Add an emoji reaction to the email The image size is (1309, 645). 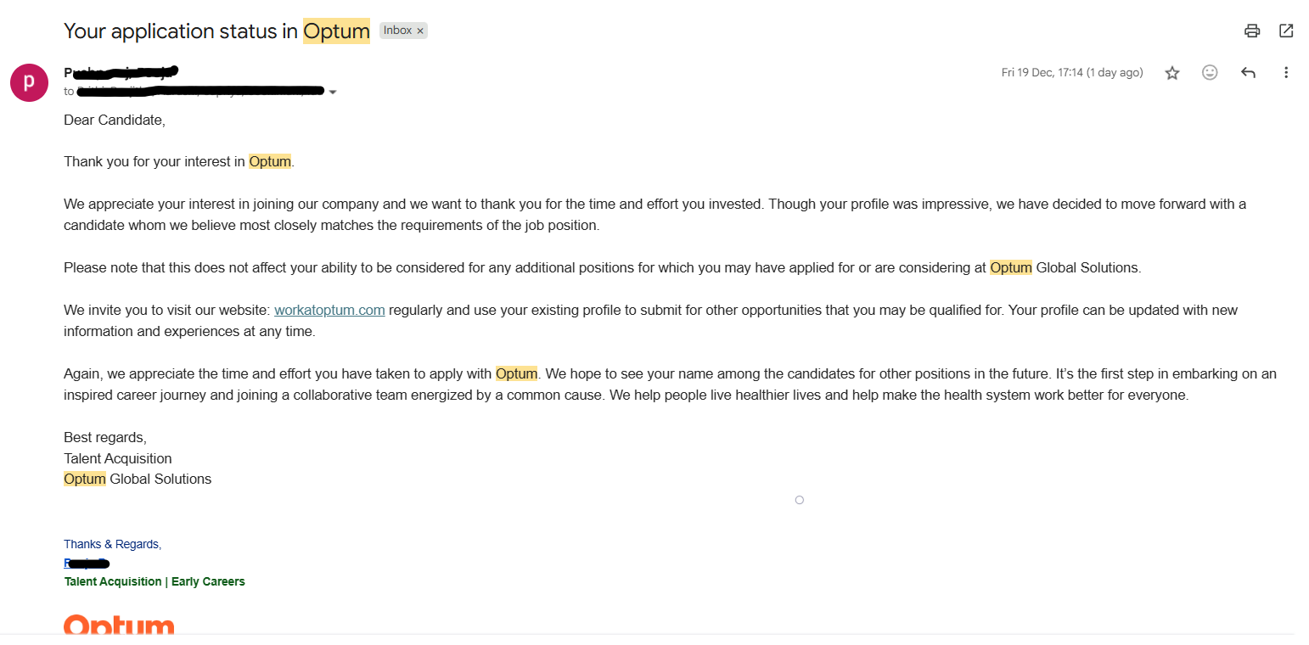coord(1210,72)
